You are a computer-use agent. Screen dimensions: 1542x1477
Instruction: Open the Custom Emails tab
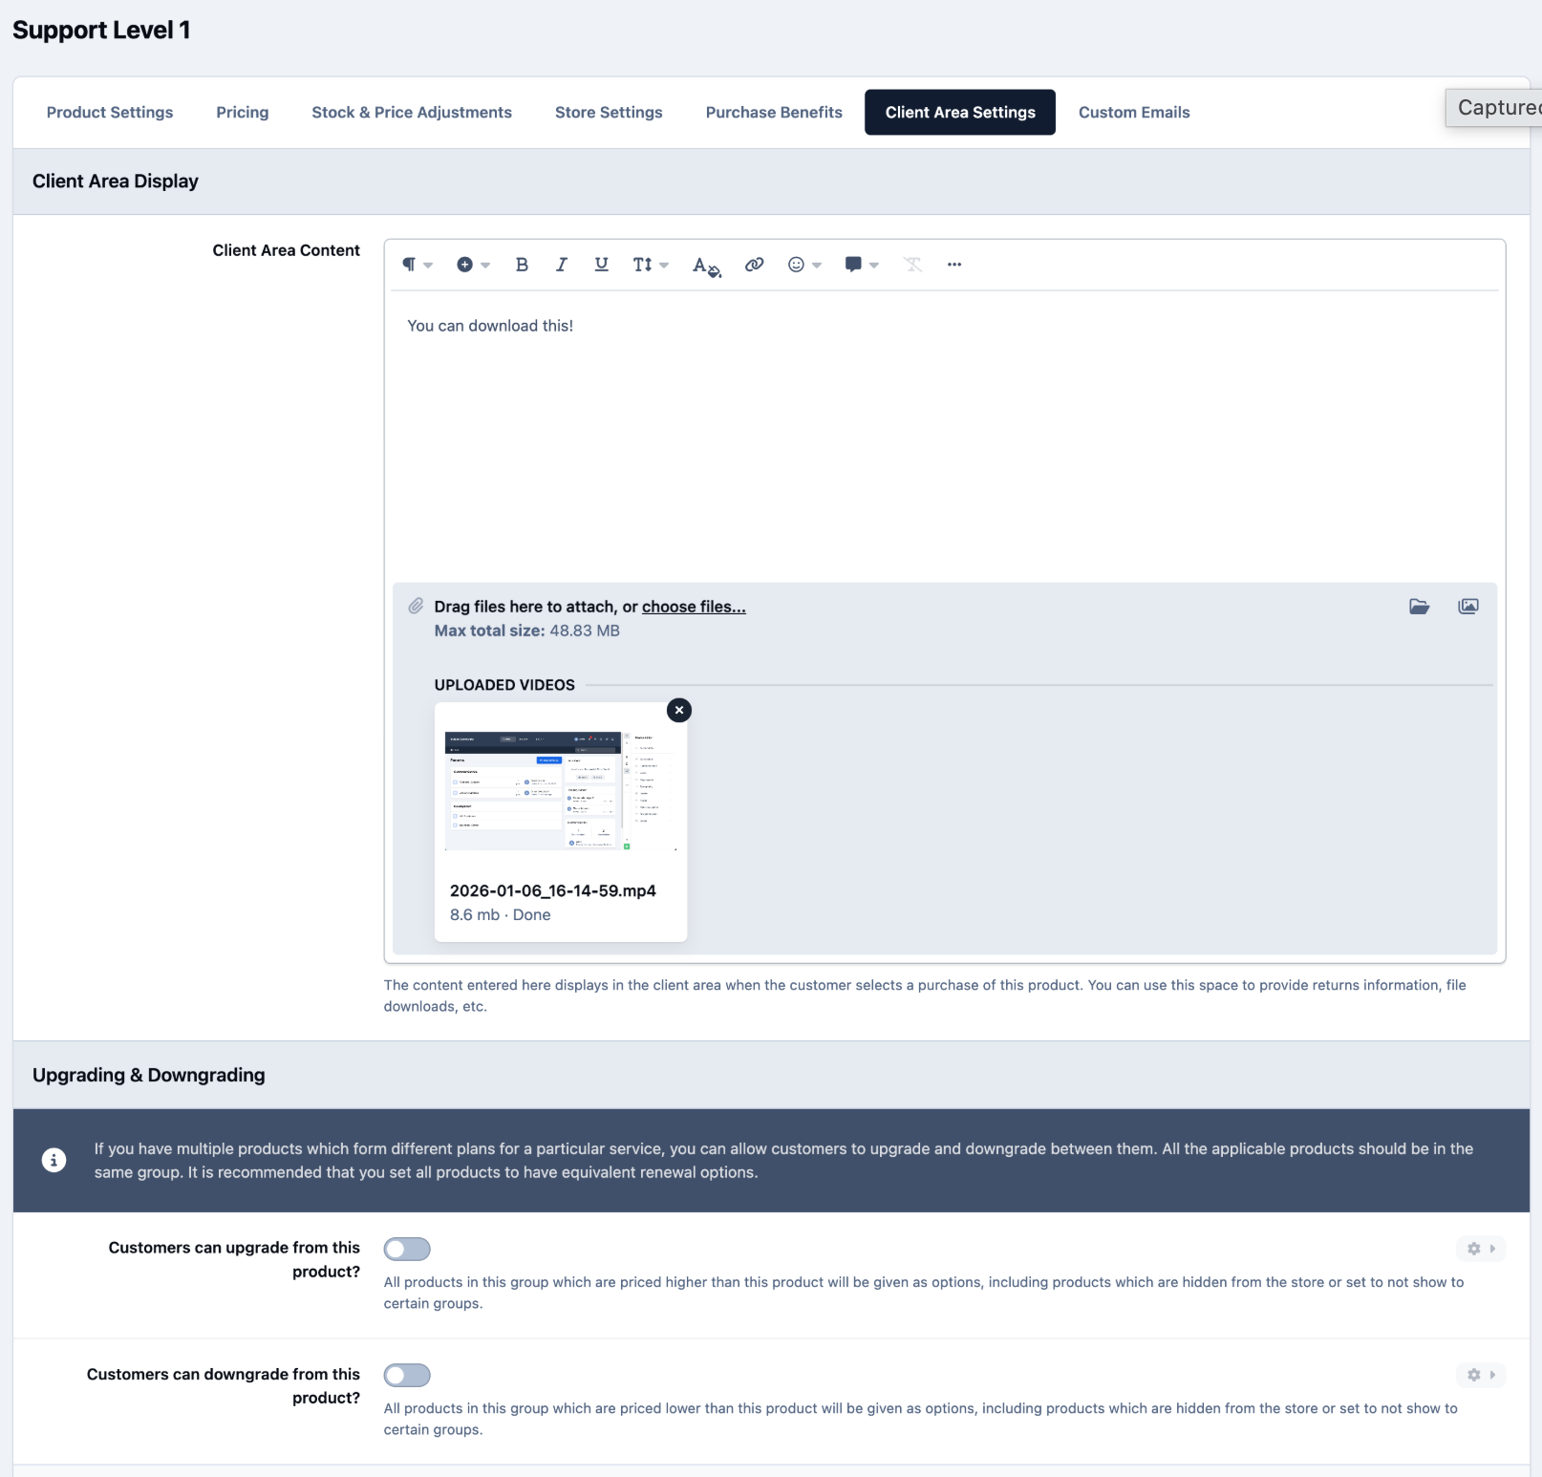pos(1134,112)
